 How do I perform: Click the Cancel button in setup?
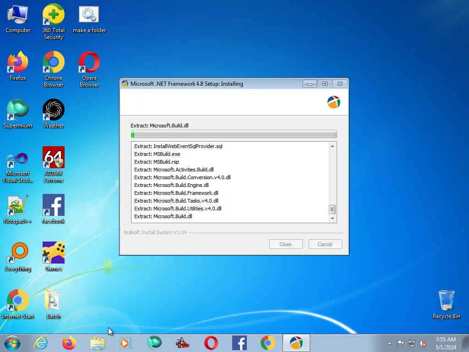tap(325, 244)
